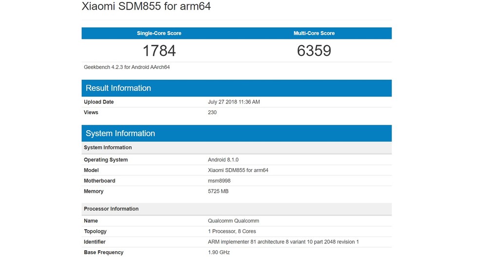Image resolution: width=487 pixels, height=257 pixels.
Task: Click the gray System Information subheading
Action: 237,148
